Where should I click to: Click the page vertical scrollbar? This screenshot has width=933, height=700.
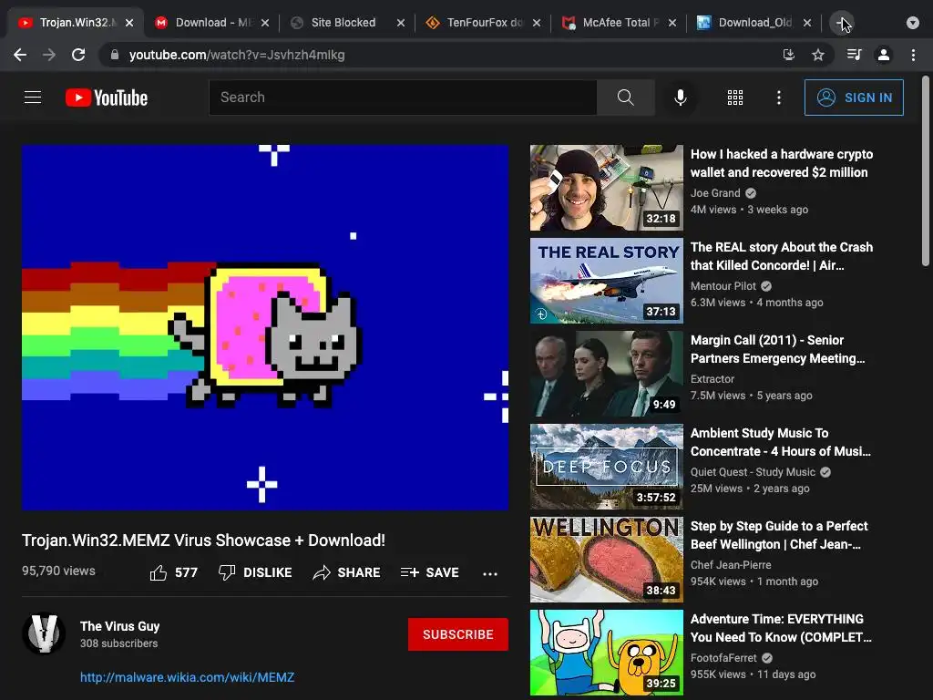(x=926, y=170)
